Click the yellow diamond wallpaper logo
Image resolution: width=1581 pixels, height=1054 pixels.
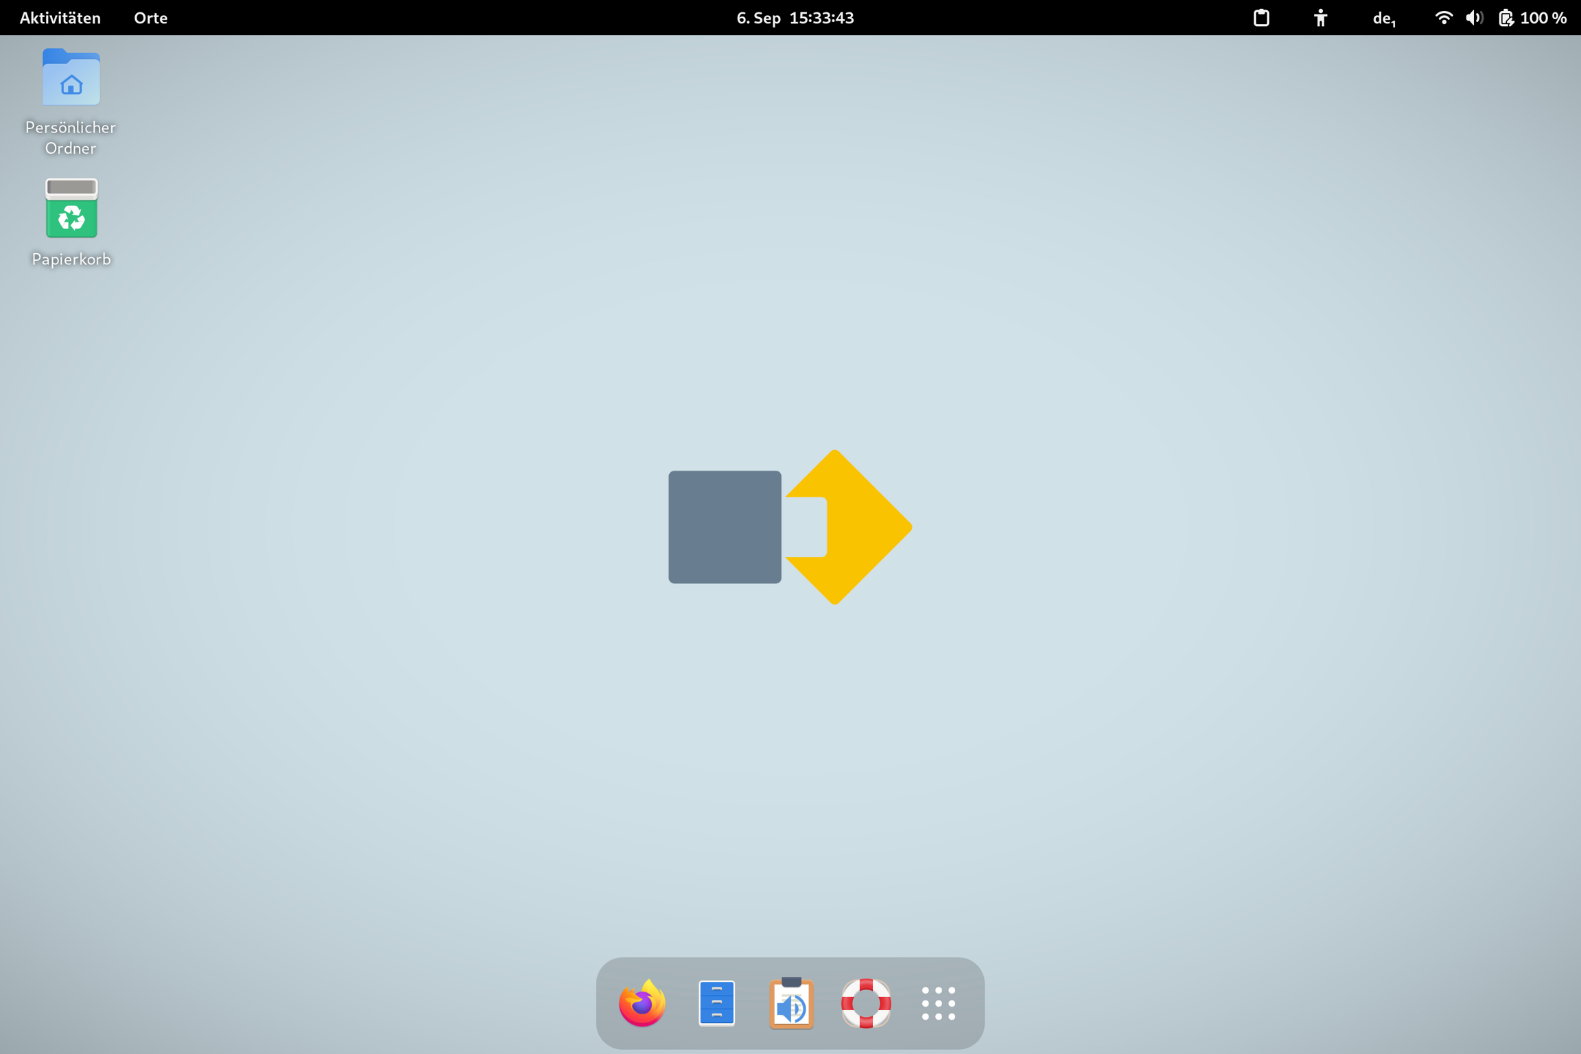point(865,527)
